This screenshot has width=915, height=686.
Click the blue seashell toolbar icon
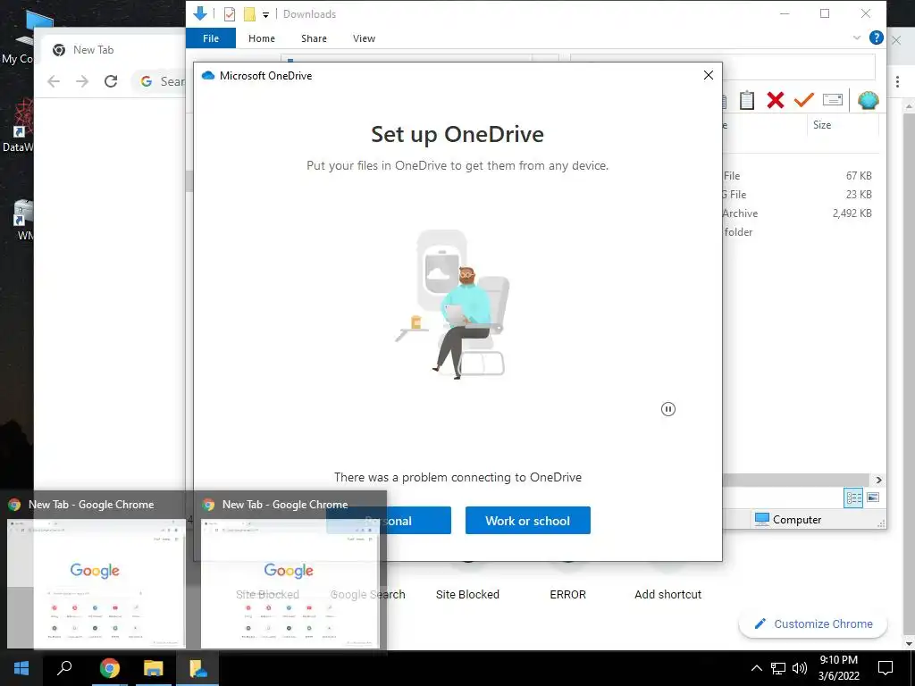click(x=869, y=100)
